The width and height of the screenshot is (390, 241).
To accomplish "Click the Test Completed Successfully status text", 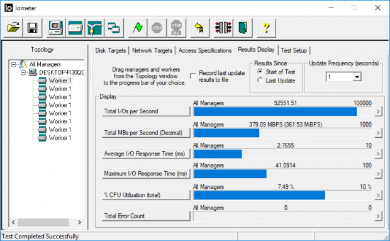I will coord(40,236).
